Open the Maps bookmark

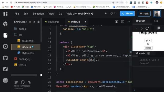pos(25,7)
